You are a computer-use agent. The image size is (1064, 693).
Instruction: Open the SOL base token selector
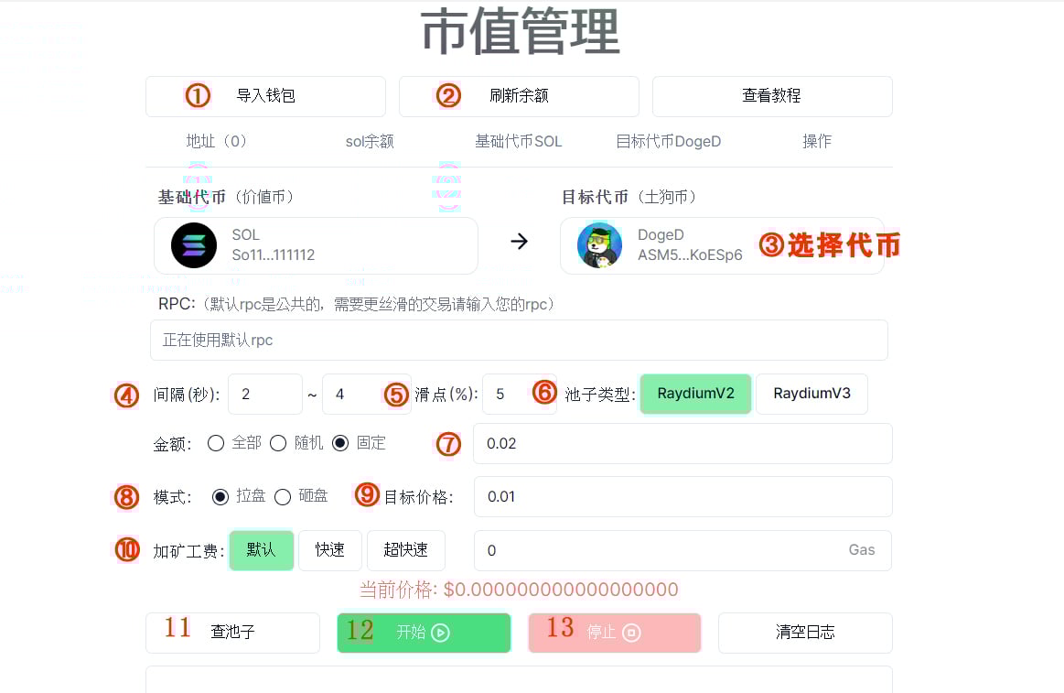(317, 245)
